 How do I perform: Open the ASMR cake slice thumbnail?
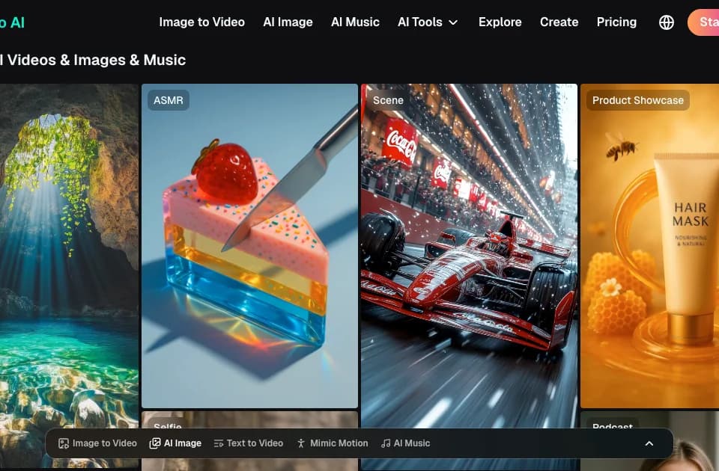pos(250,246)
